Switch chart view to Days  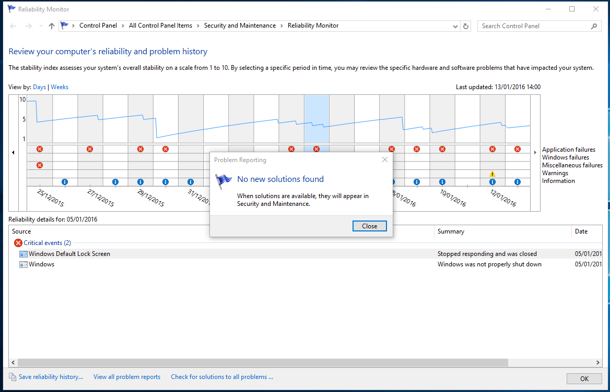point(39,87)
